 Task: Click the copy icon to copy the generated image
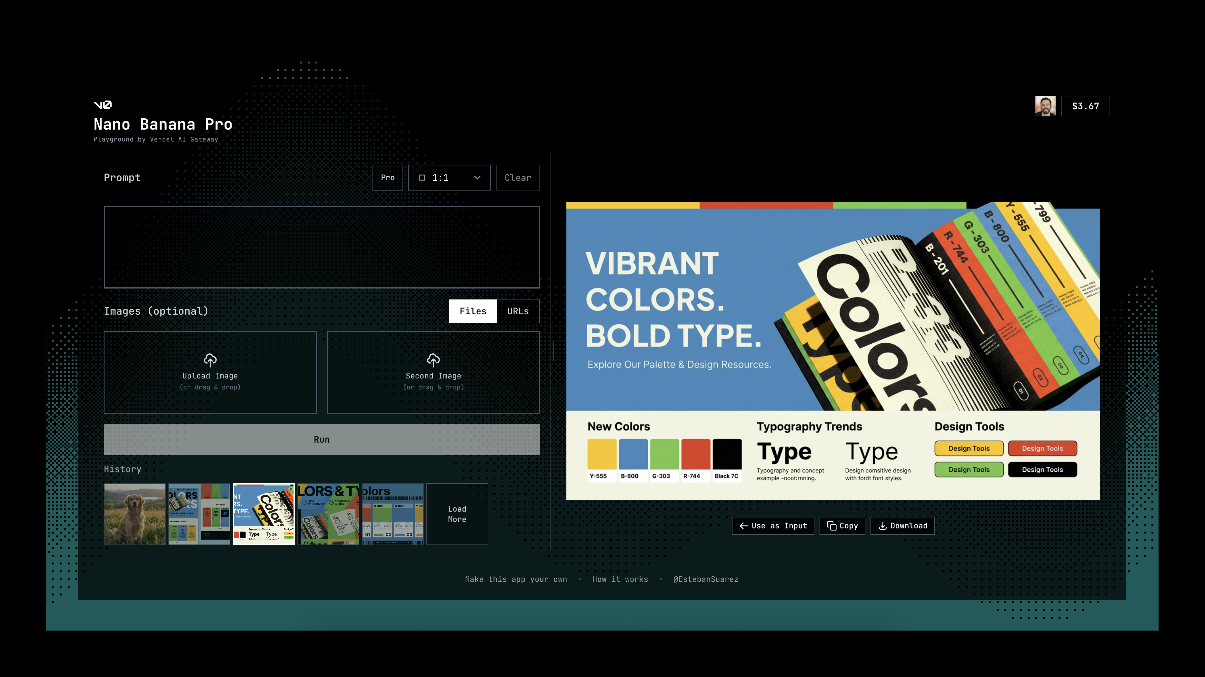coord(832,525)
